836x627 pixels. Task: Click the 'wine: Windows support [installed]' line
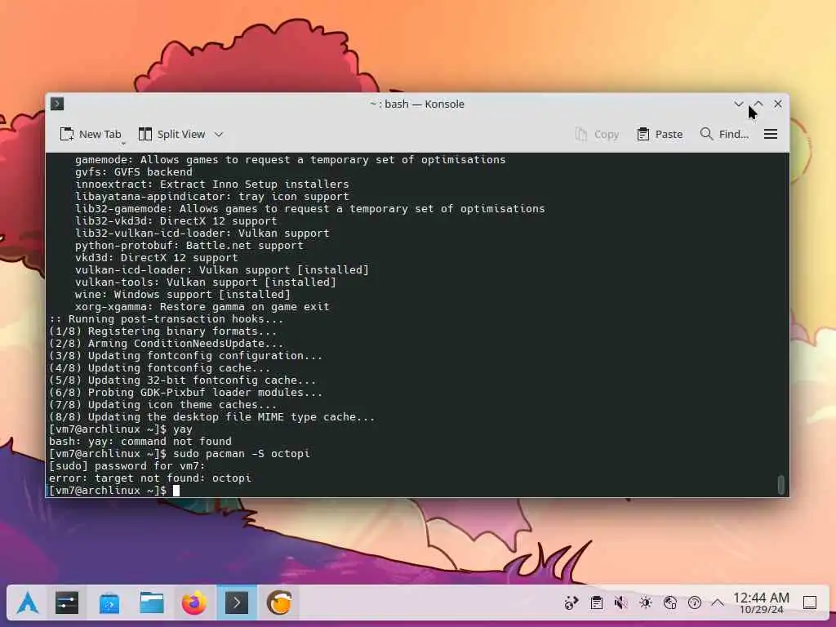pyautogui.click(x=182, y=294)
